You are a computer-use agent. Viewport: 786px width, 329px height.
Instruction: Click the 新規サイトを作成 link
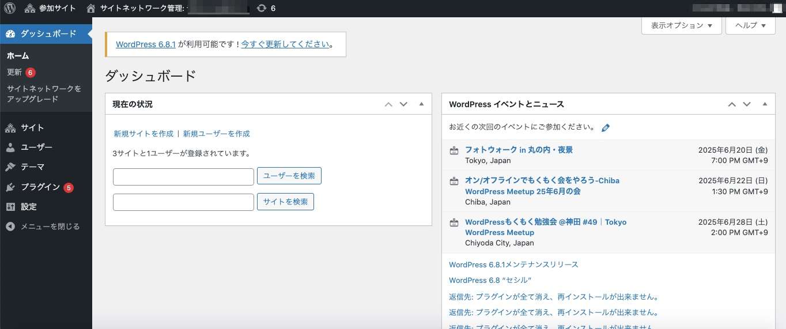pyautogui.click(x=143, y=134)
